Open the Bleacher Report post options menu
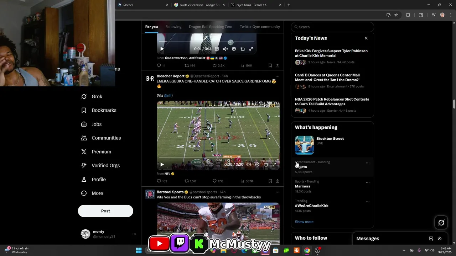Image resolution: width=456 pixels, height=256 pixels. tap(278, 76)
